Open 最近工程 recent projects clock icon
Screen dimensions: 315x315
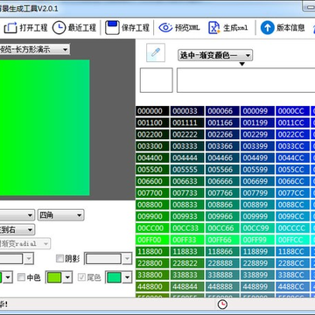[x=59, y=28]
